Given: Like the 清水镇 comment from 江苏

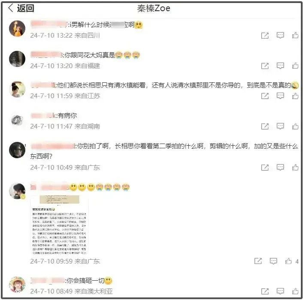Looking at the screenshot, I should click(x=295, y=96).
